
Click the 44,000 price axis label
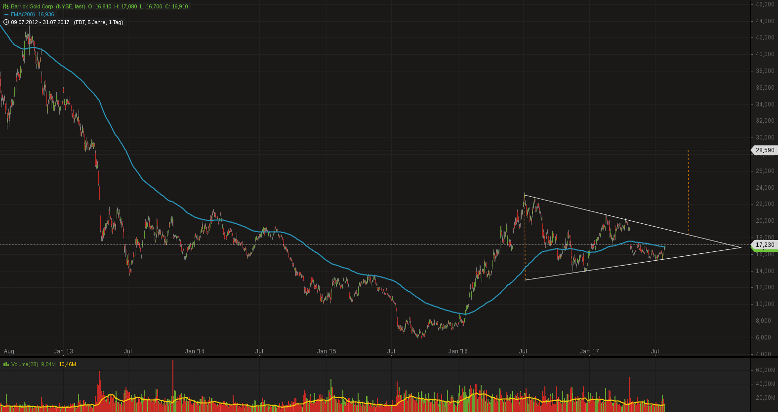pos(765,21)
